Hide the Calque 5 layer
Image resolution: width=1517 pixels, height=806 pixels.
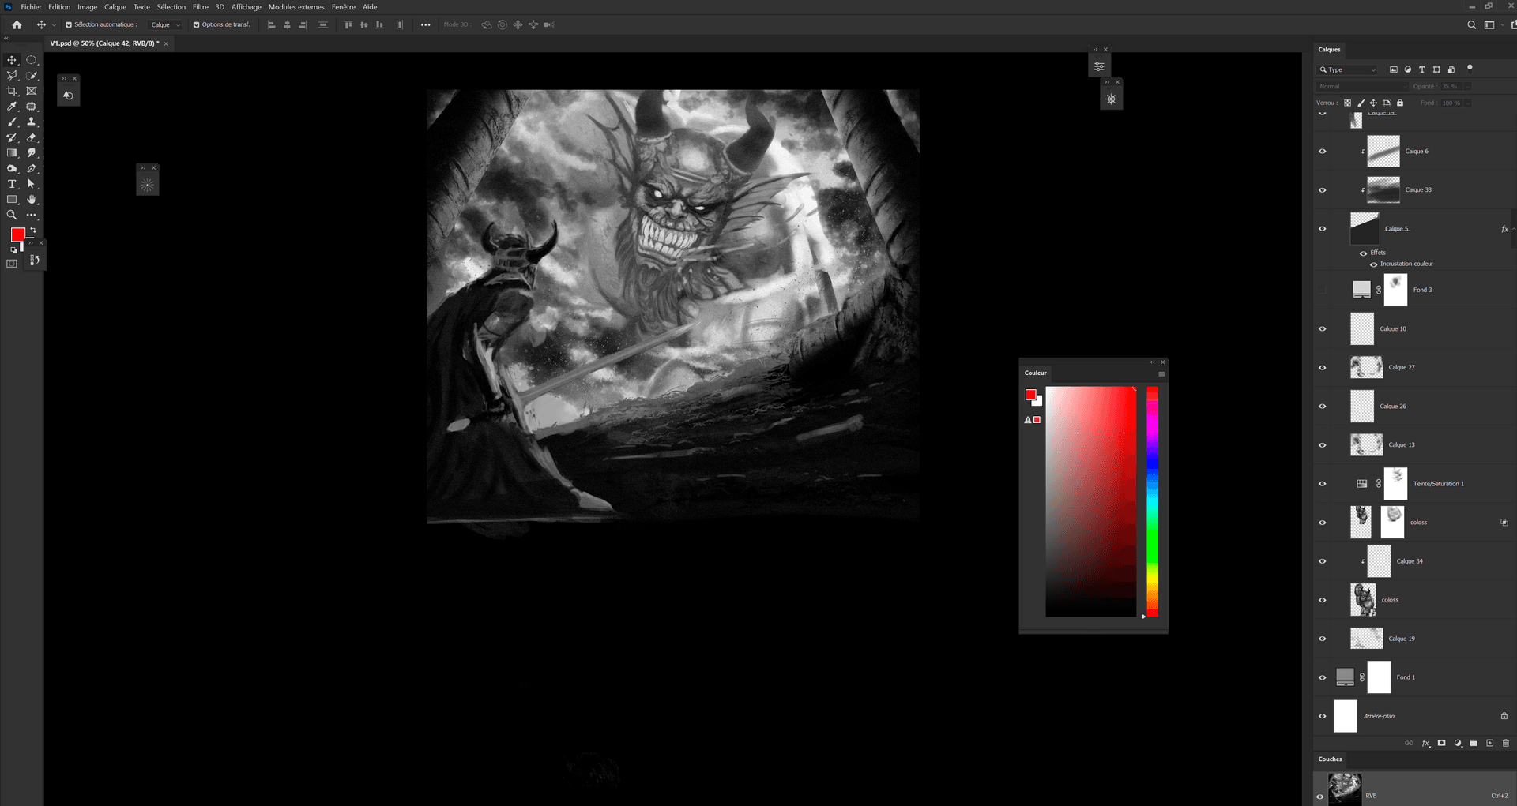(x=1322, y=229)
